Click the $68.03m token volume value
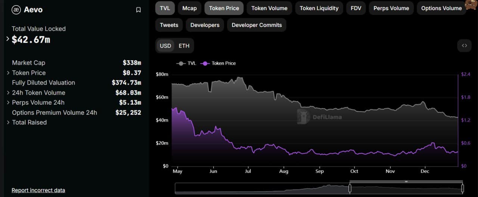478x197 pixels. 128,93
